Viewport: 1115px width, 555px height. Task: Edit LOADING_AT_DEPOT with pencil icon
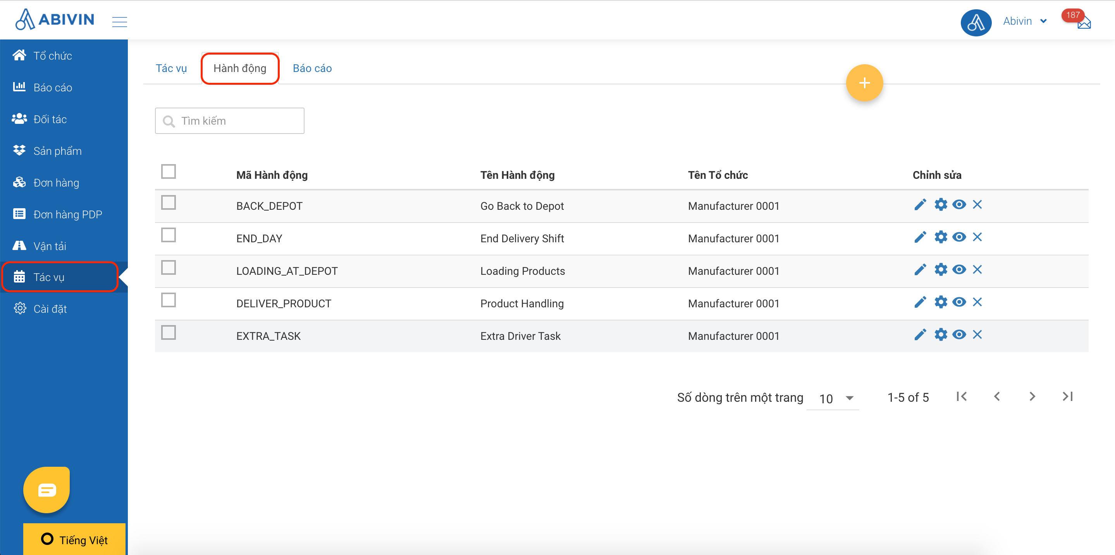[920, 269]
